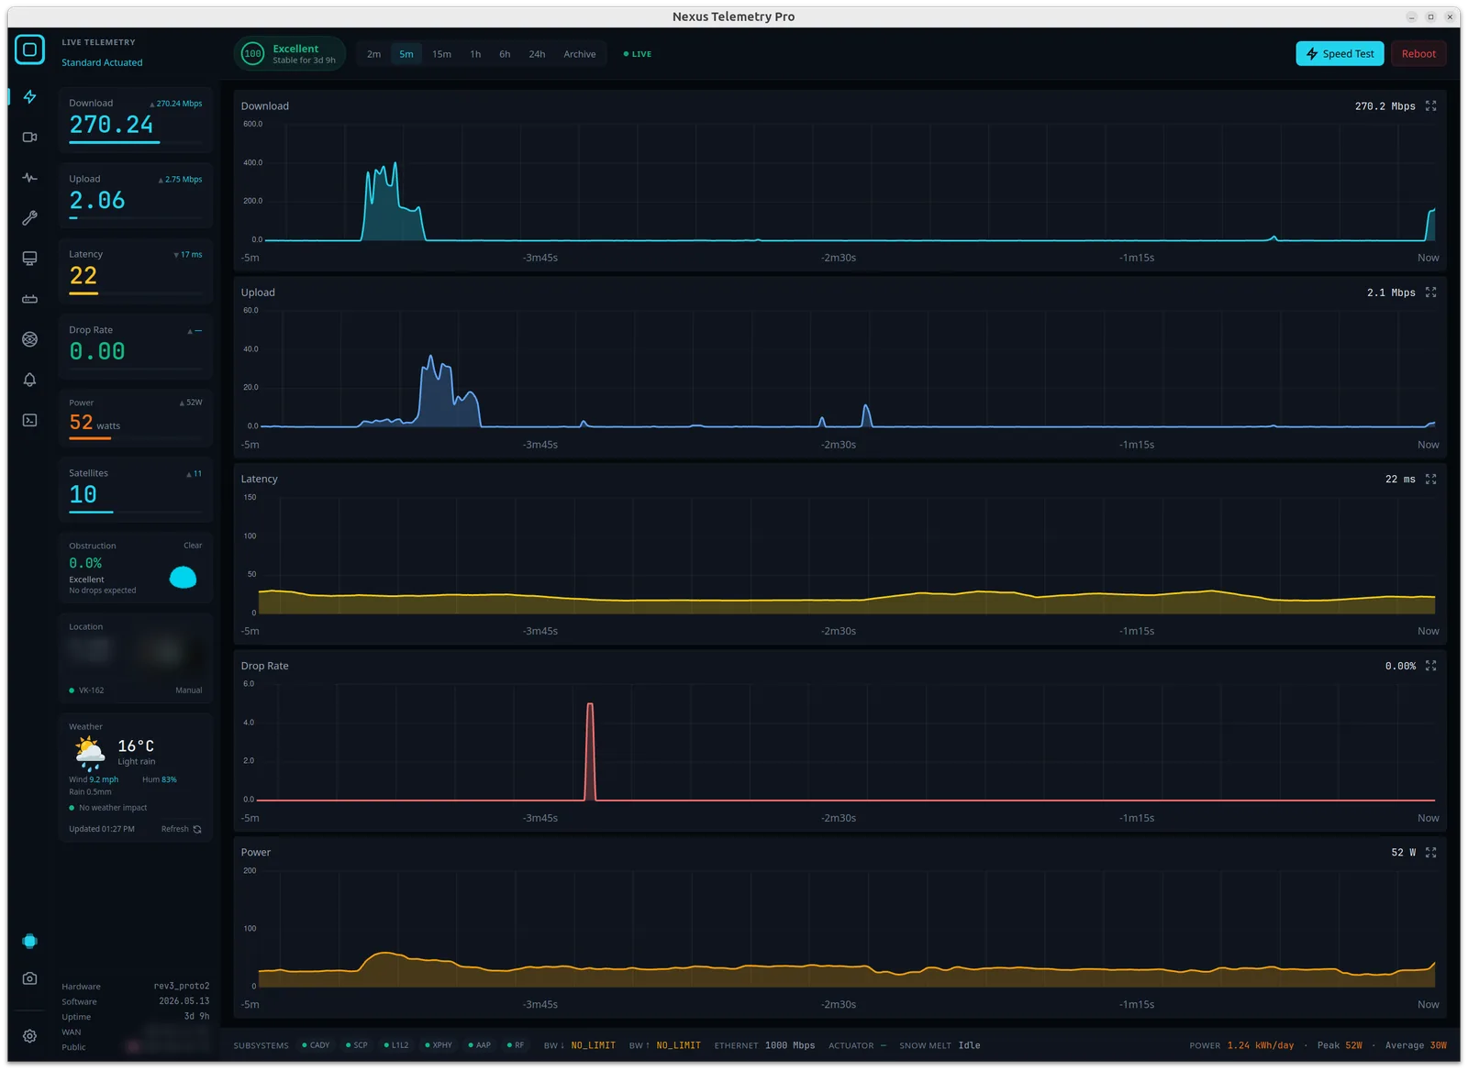Screen dimensions: 1468x1071
Task: Click the AAP subsystem status chip
Action: (479, 1045)
